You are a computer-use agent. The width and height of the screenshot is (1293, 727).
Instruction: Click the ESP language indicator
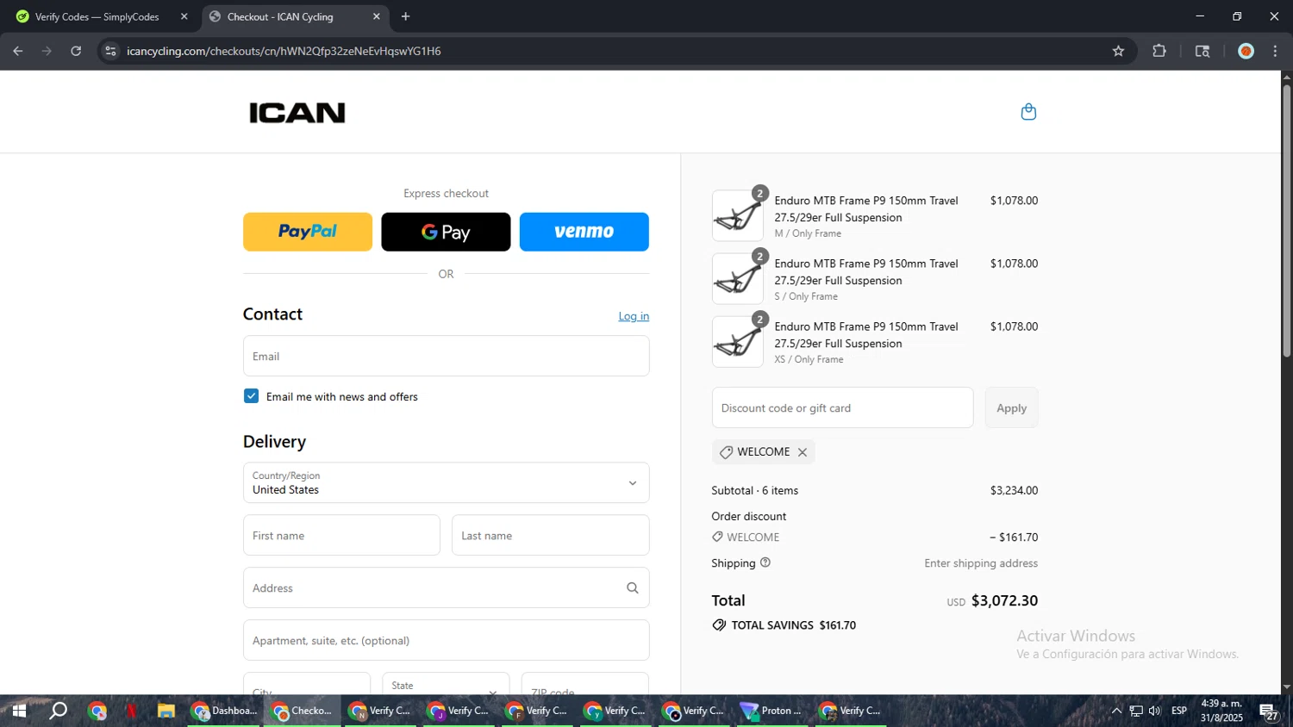[x=1179, y=711]
